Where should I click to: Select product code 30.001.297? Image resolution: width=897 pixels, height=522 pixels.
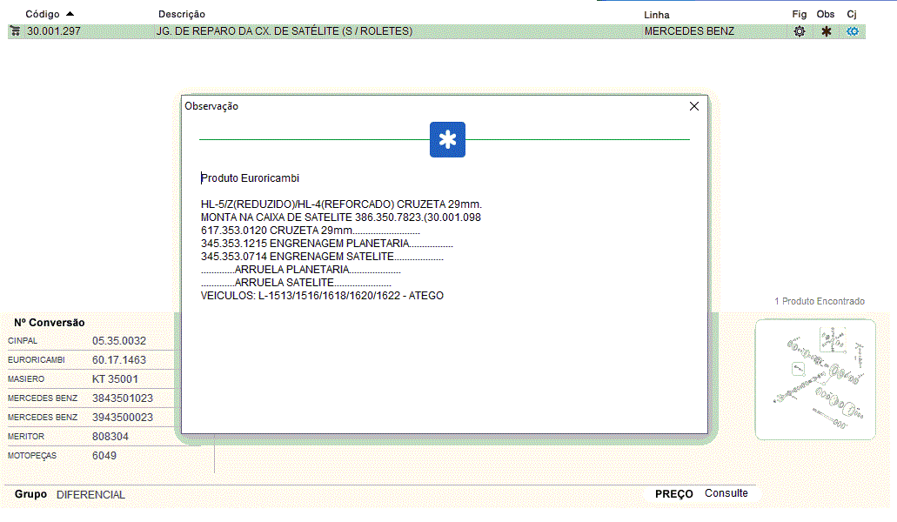pos(53,31)
